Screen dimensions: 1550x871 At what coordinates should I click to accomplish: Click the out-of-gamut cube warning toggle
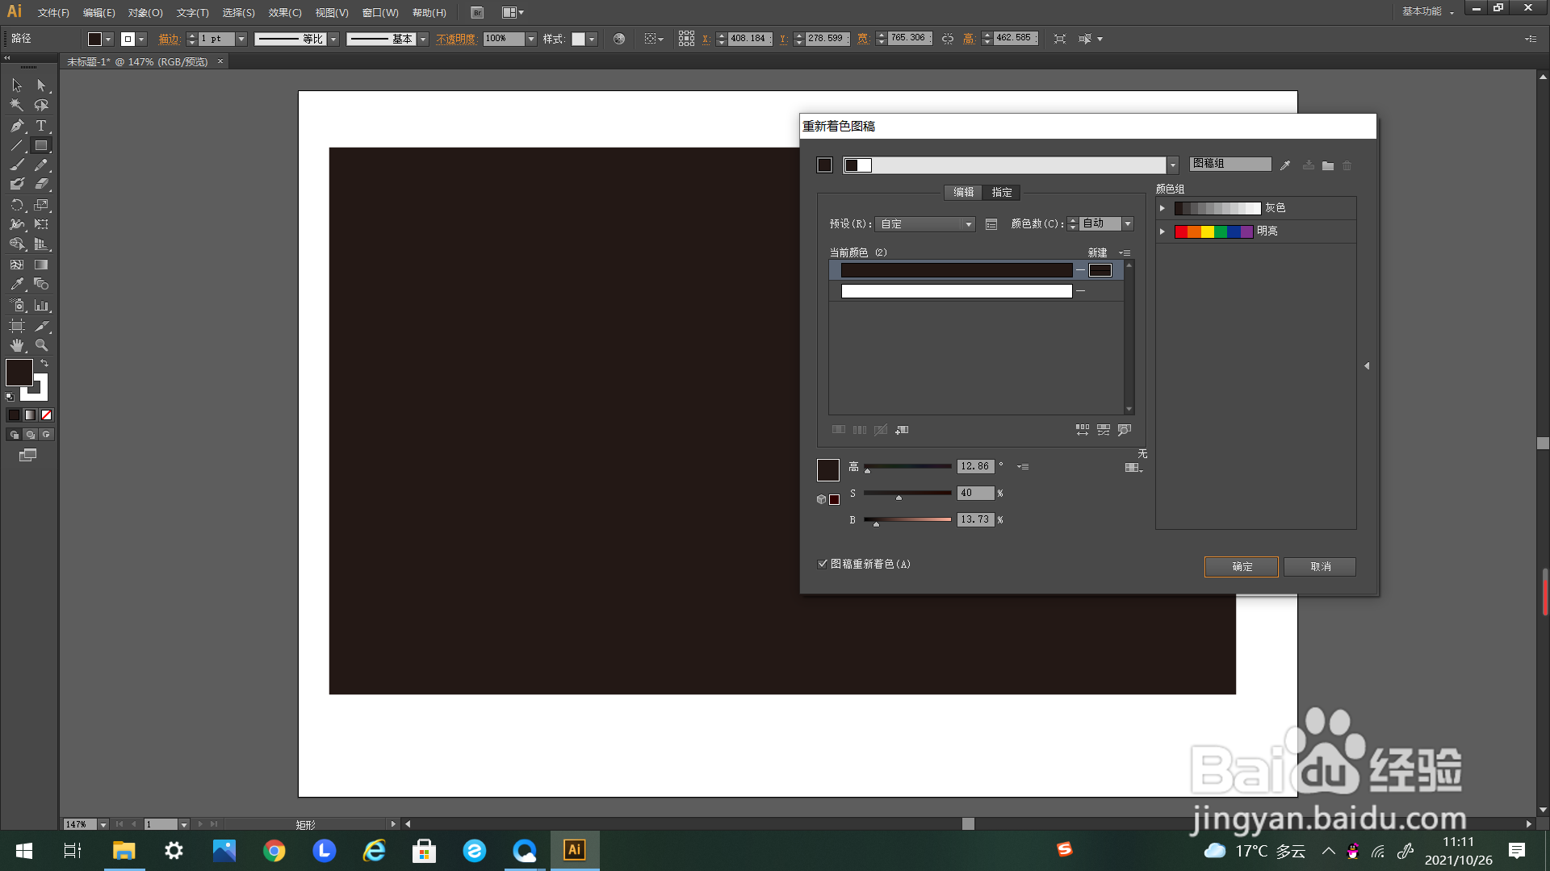[x=821, y=500]
